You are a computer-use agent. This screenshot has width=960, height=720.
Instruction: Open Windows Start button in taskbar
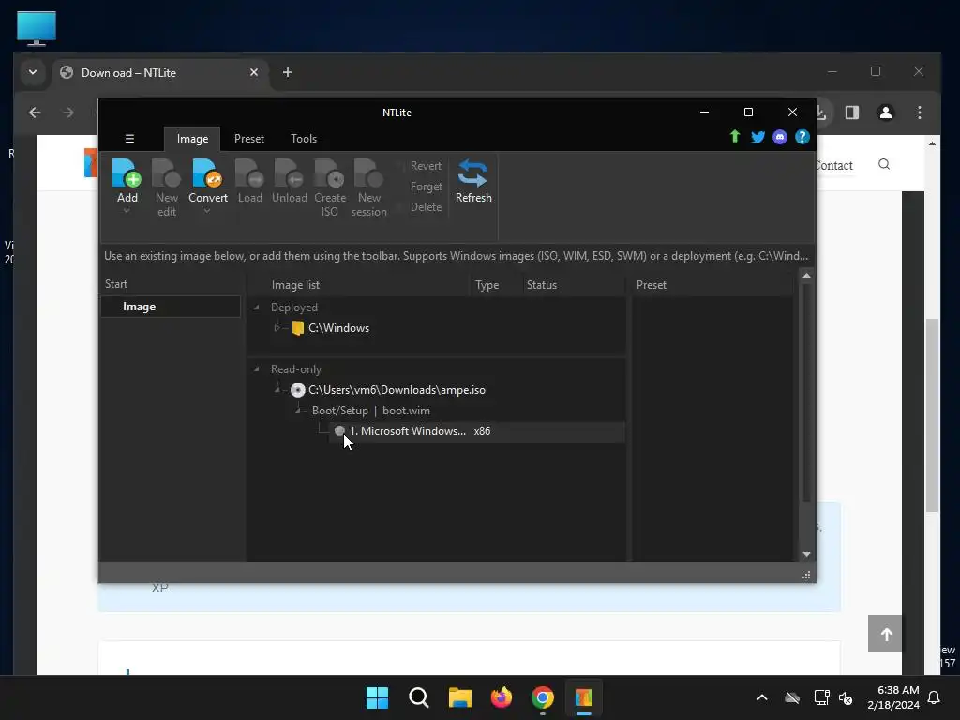(377, 697)
